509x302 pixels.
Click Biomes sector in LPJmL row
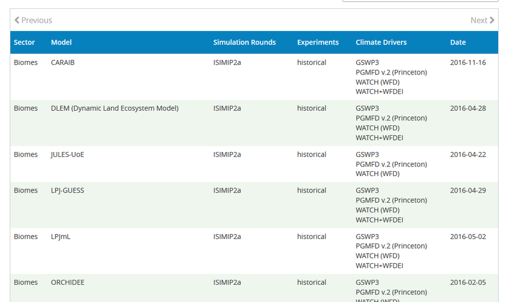[x=25, y=237]
